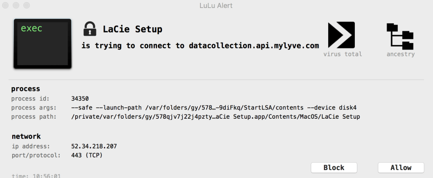This screenshot has height=178, width=433.
Task: Click the 'virus total' text label
Action: click(343, 54)
